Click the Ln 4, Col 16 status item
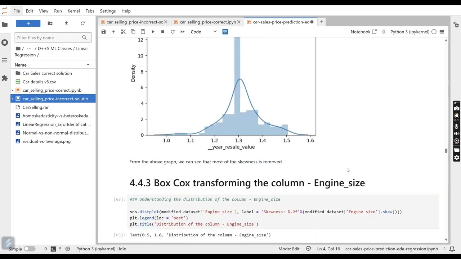The height and width of the screenshot is (259, 461). click(328, 249)
